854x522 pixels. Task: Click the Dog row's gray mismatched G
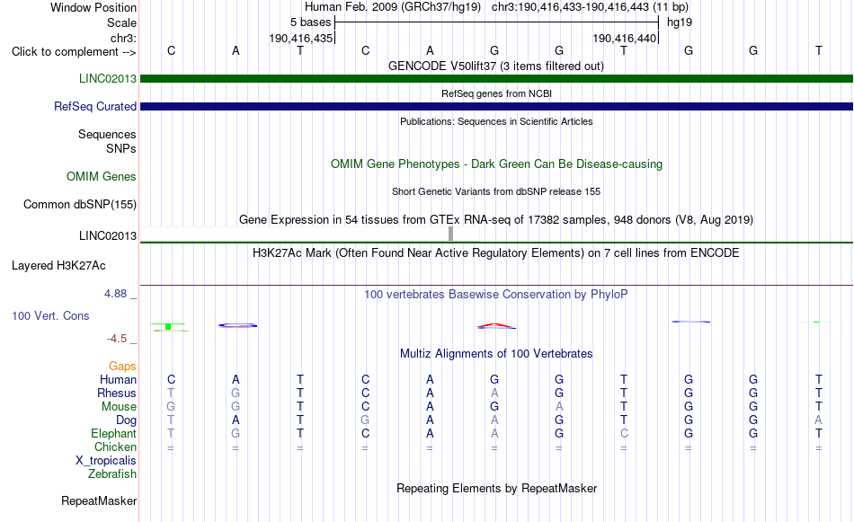click(x=365, y=420)
